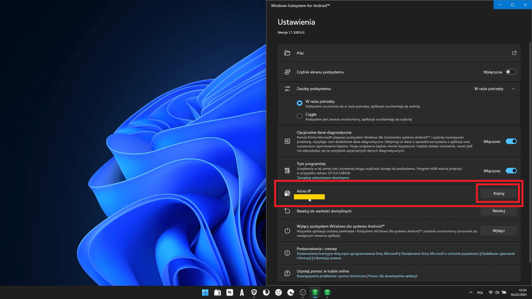Turn on the subsystem screen reader switch
The height and width of the screenshot is (299, 532).
pyautogui.click(x=511, y=72)
